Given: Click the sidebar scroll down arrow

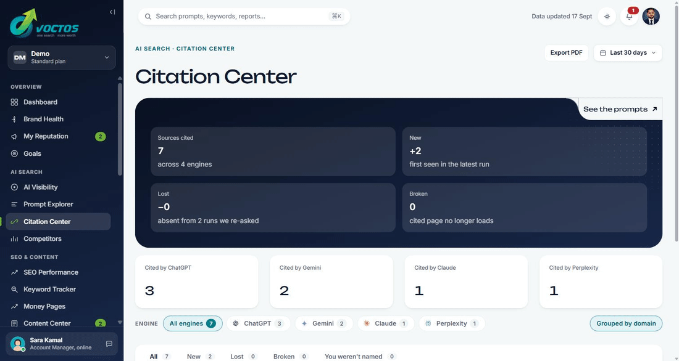Looking at the screenshot, I should (120, 323).
